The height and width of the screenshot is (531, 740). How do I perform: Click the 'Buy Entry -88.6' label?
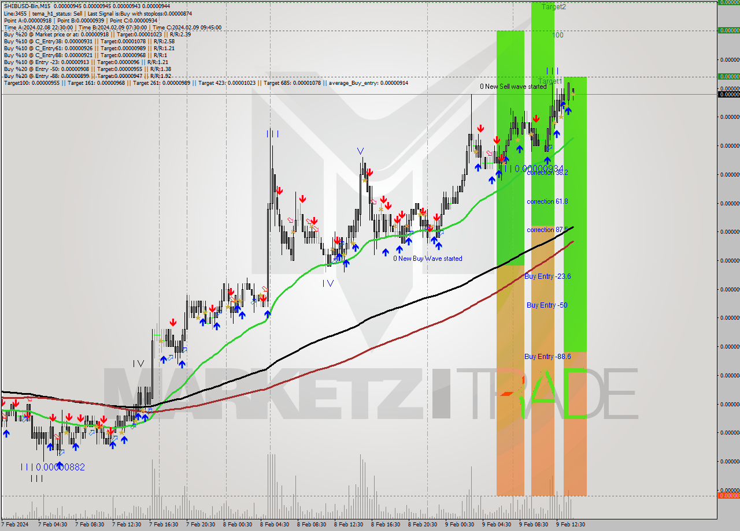547,357
